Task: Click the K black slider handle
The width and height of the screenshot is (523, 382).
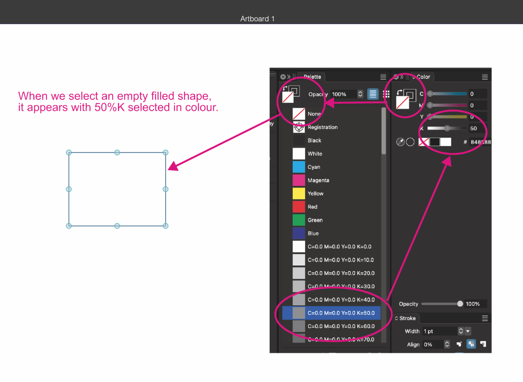Action: click(x=447, y=128)
